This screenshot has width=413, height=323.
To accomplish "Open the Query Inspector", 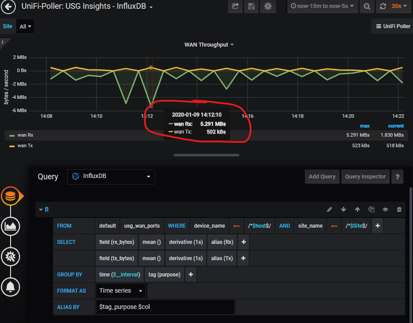I will [x=365, y=176].
